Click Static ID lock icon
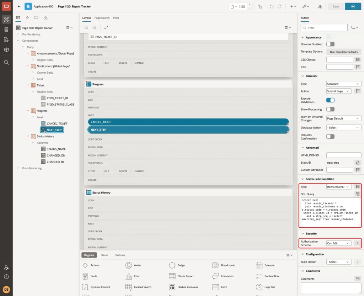 tap(358, 163)
